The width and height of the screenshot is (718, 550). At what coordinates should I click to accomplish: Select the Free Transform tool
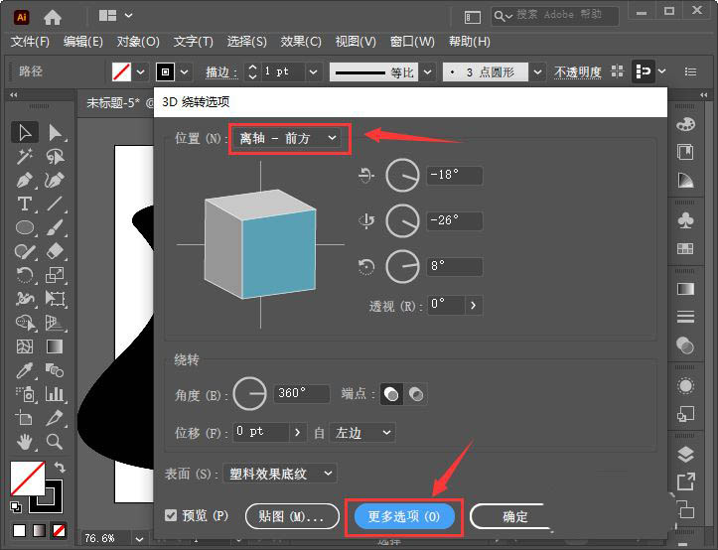(55, 299)
